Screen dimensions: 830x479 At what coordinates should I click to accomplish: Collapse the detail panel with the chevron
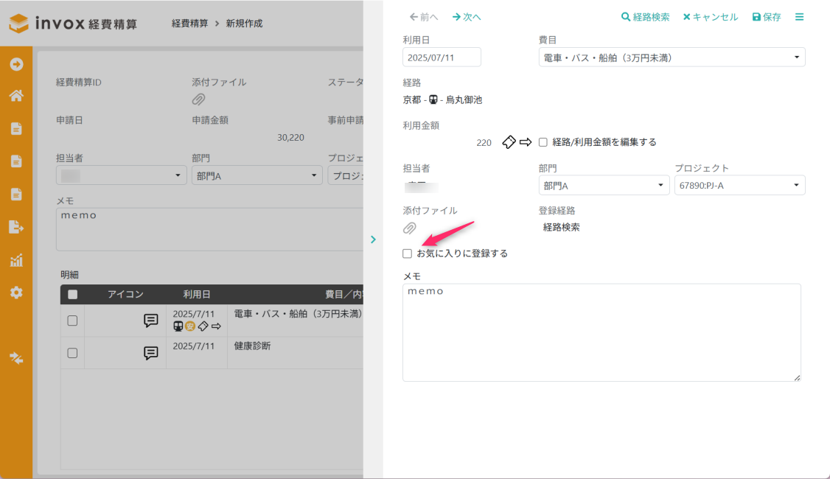373,239
